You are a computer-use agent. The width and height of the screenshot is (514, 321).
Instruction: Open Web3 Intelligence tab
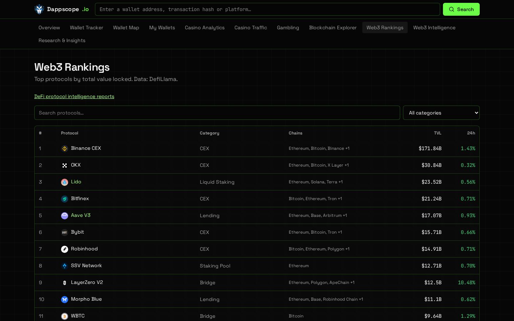pyautogui.click(x=434, y=27)
